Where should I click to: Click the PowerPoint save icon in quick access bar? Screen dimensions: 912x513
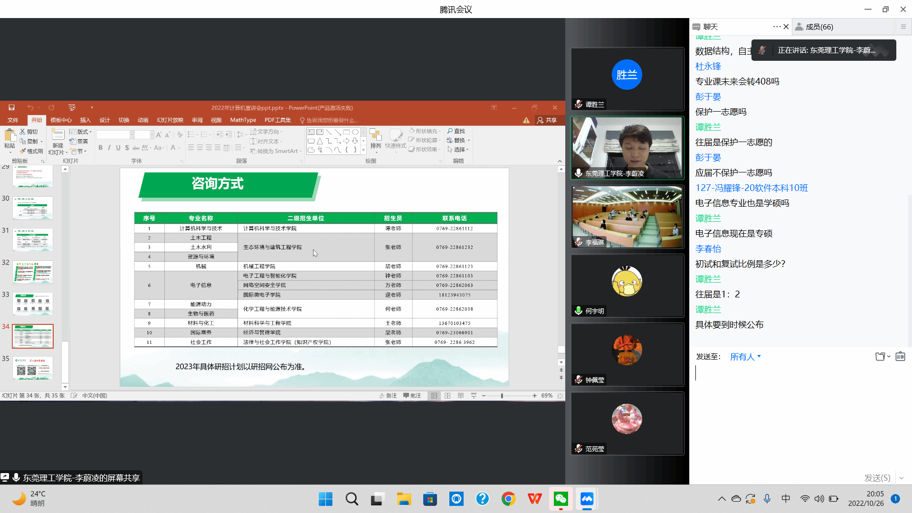click(x=11, y=108)
